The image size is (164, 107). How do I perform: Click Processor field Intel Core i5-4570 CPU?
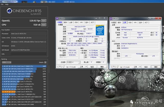click(28, 34)
